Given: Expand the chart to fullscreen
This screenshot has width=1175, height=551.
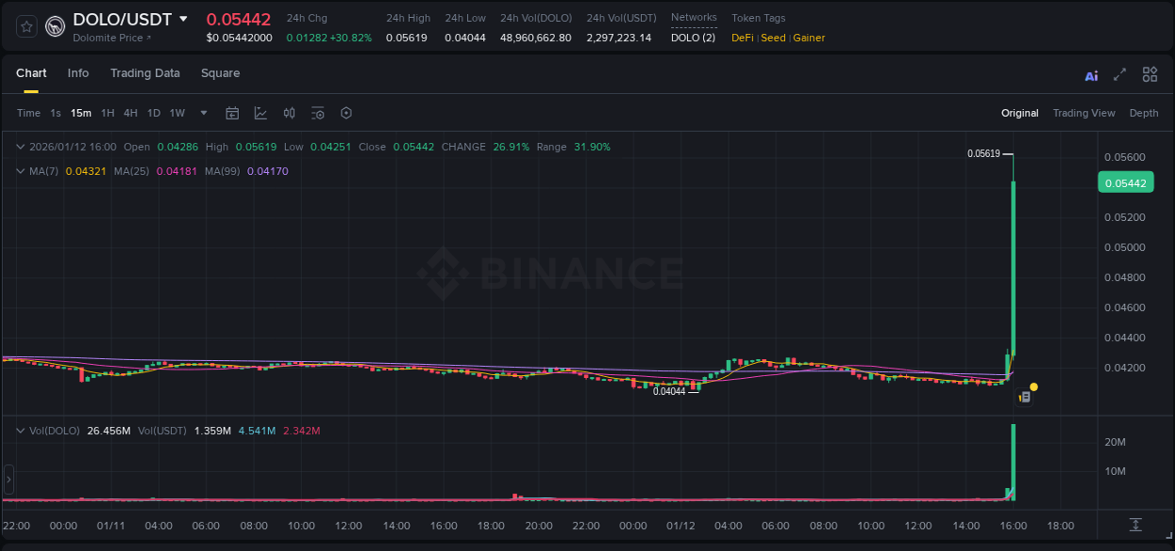Looking at the screenshot, I should click(x=1120, y=74).
